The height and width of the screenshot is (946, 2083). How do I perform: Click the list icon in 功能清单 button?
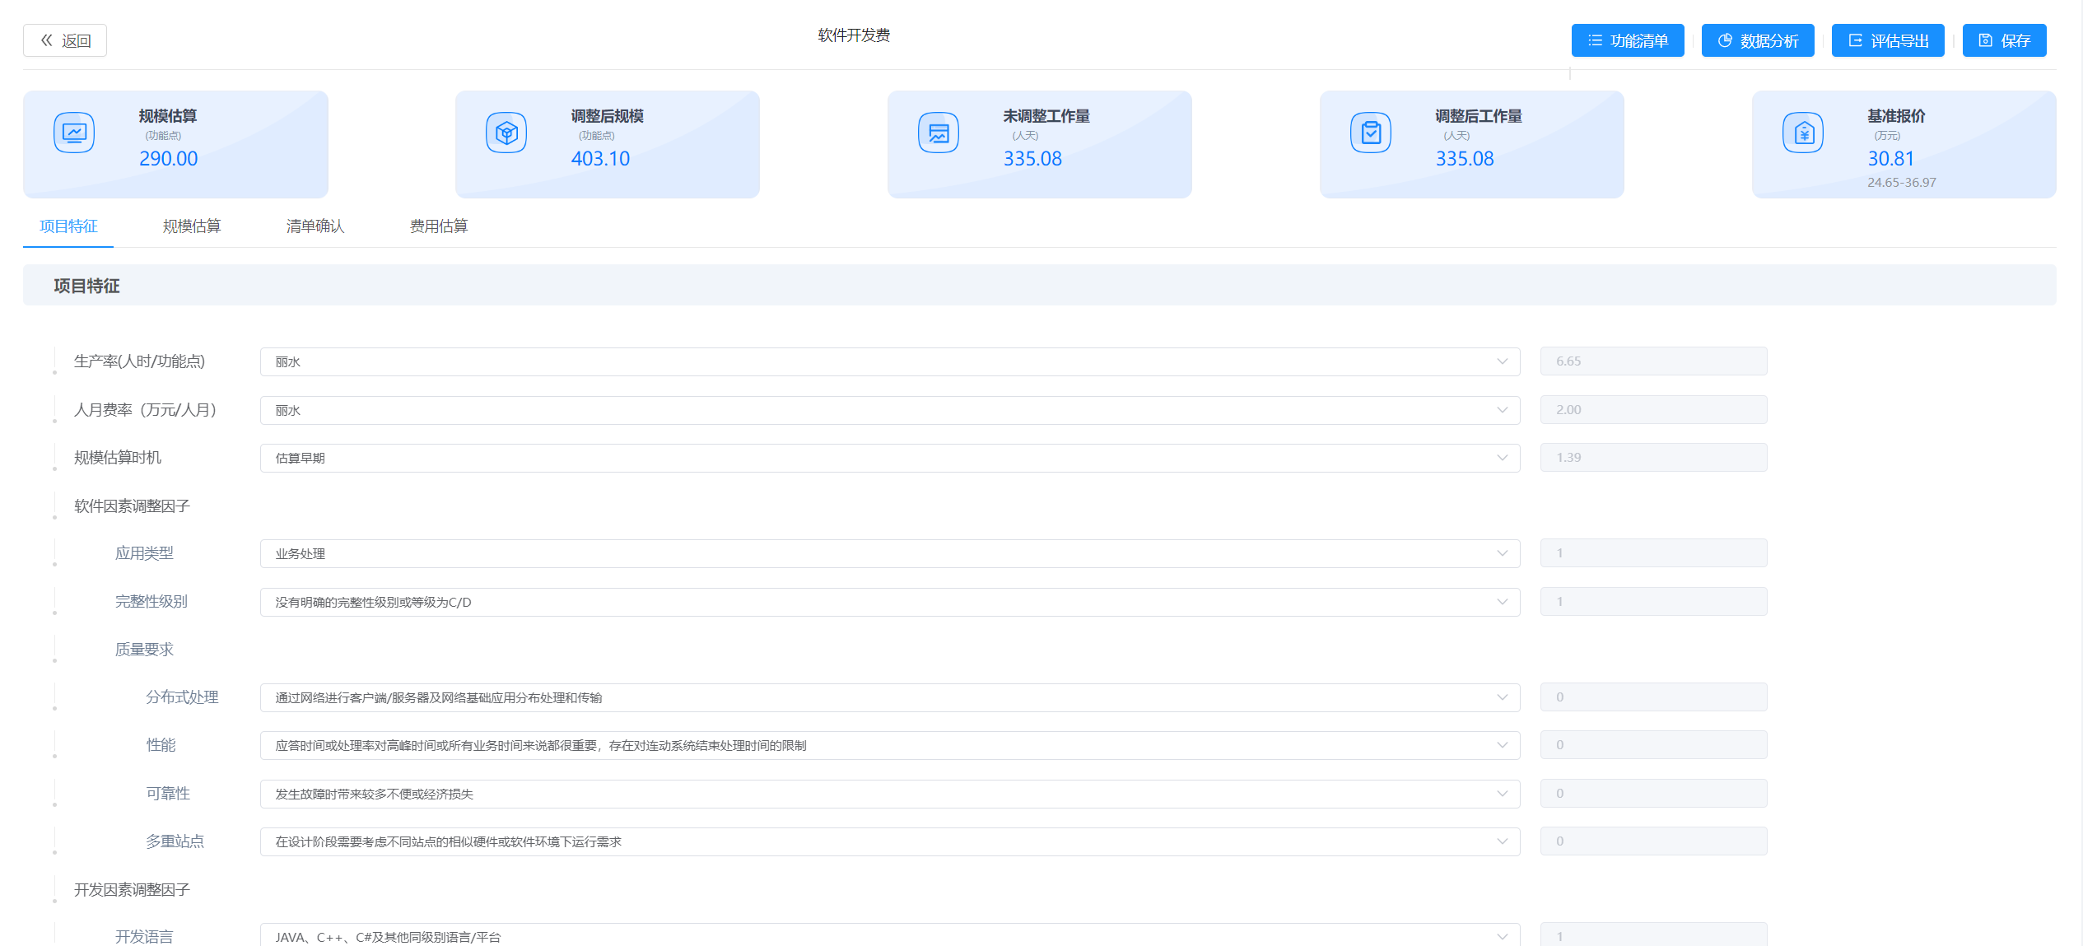(x=1595, y=40)
